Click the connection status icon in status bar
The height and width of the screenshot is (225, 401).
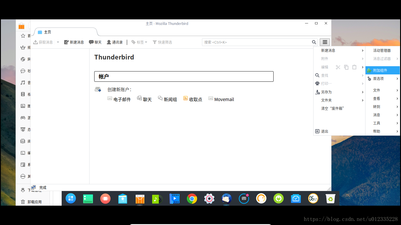[x=33, y=187]
